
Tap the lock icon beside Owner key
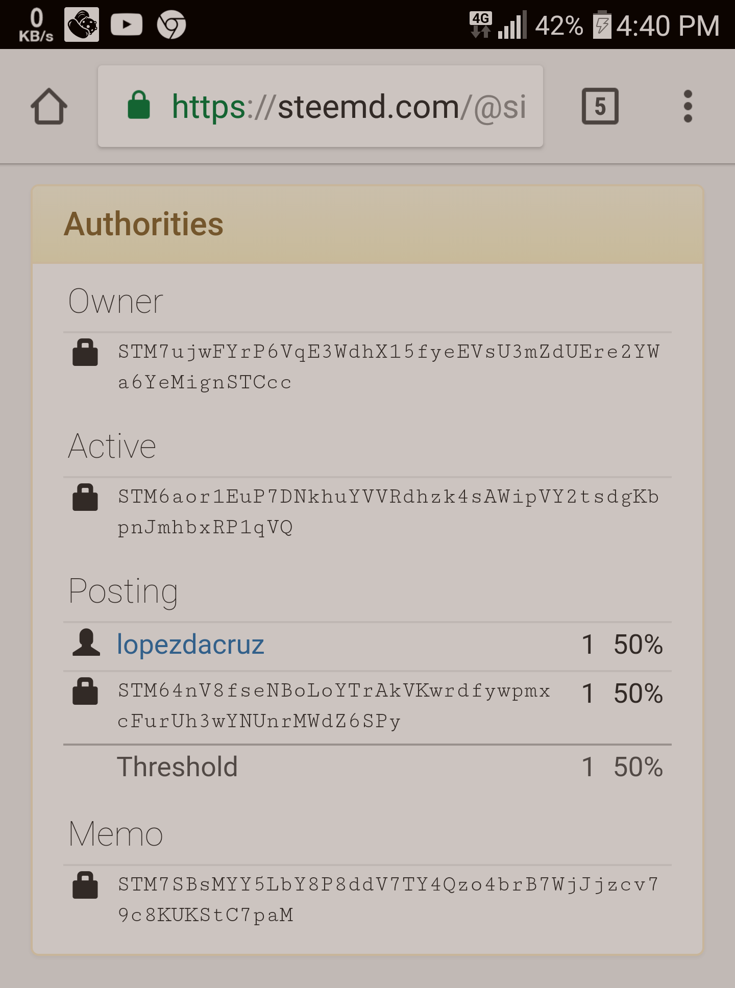(x=85, y=353)
